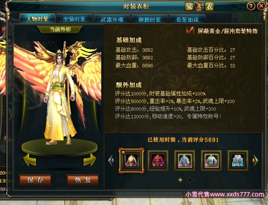Rotate character right with yellow arrow

90,160
